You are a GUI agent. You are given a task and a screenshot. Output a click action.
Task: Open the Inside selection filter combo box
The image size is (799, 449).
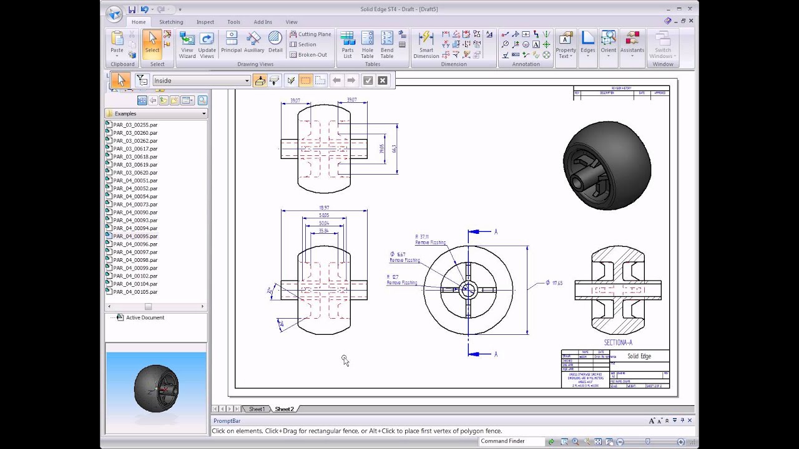pyautogui.click(x=201, y=80)
